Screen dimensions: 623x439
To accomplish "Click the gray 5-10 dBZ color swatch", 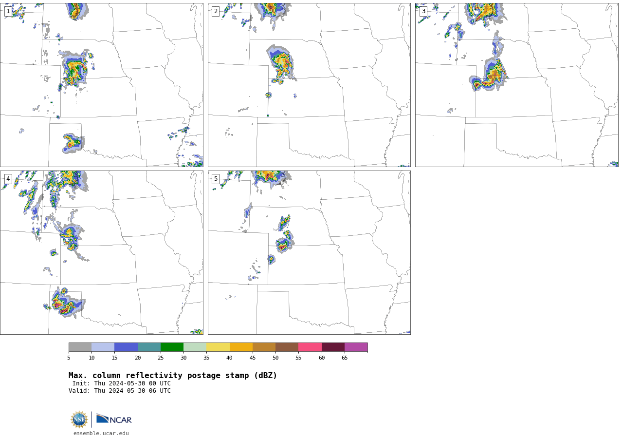I will coord(80,347).
